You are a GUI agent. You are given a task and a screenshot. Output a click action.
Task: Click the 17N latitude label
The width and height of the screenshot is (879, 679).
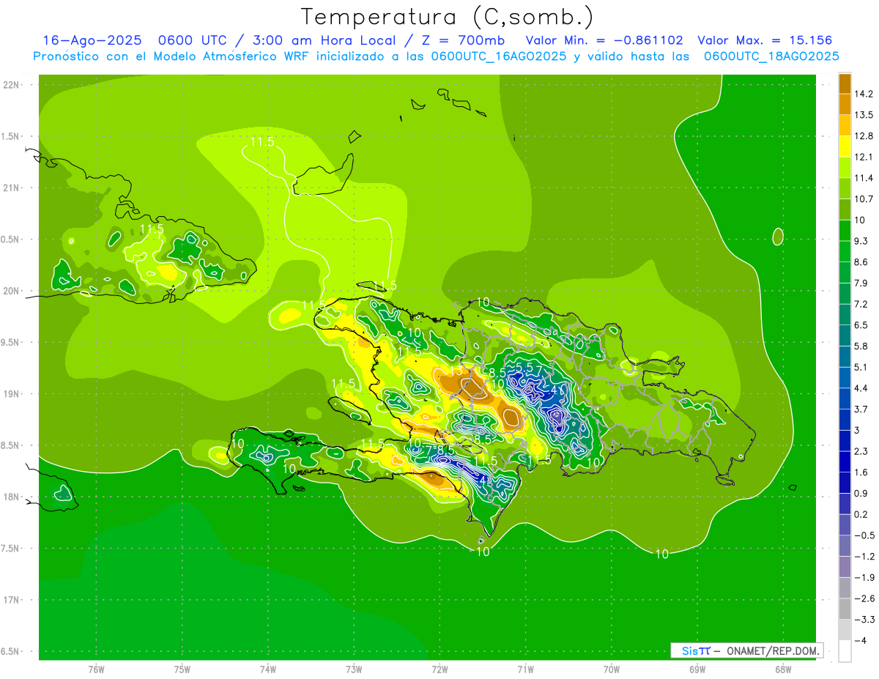12,600
